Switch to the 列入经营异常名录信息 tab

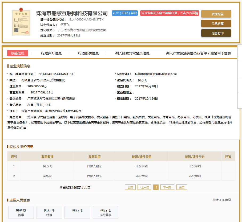click(132, 53)
